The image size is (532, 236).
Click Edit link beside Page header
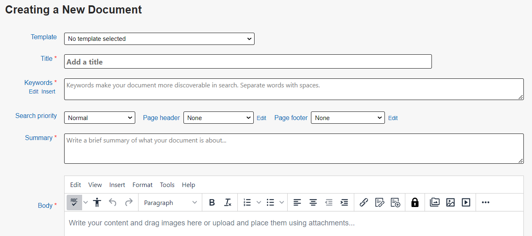pyautogui.click(x=262, y=118)
